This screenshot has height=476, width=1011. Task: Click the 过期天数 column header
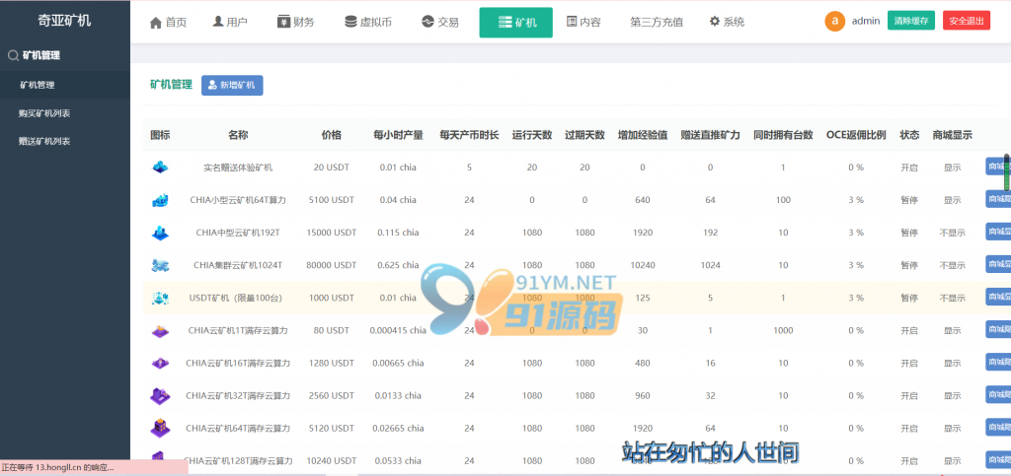click(x=584, y=136)
